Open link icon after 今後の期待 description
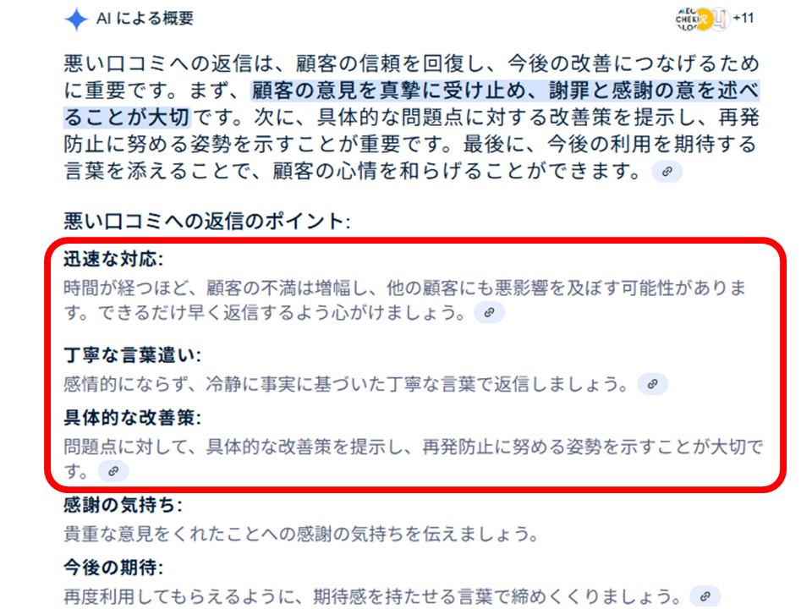Image resolution: width=812 pixels, height=609 pixels. pos(705,596)
